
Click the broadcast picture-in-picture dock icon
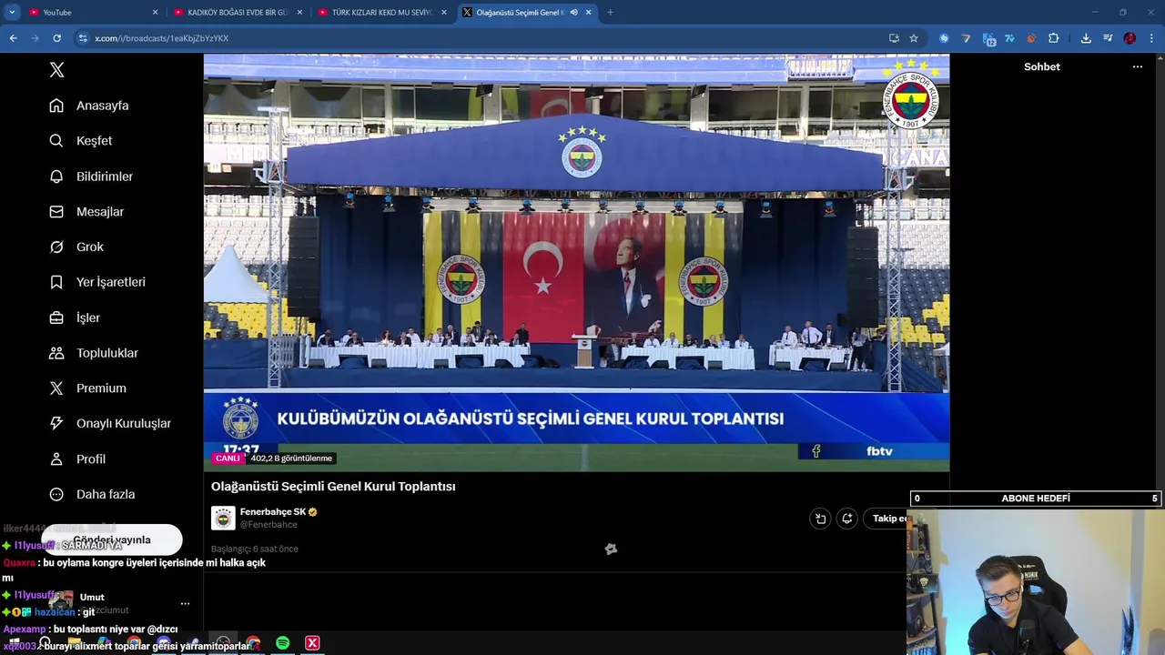(820, 519)
